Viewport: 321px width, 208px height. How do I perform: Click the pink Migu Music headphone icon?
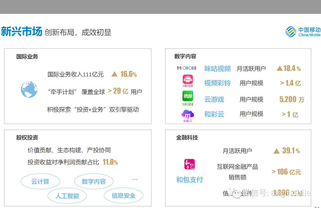click(x=188, y=81)
